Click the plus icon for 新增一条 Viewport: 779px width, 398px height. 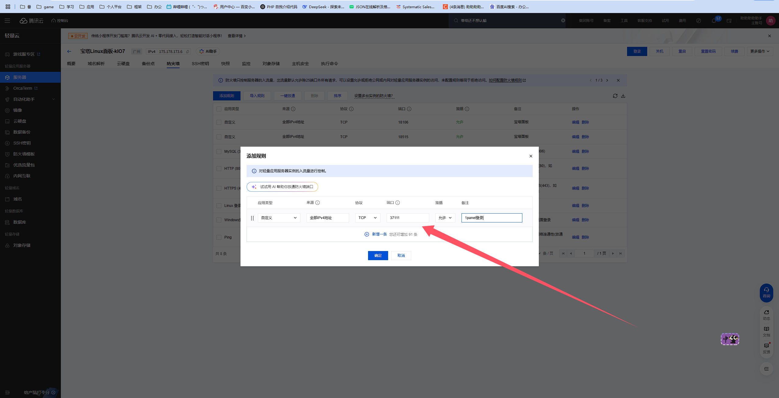[367, 234]
